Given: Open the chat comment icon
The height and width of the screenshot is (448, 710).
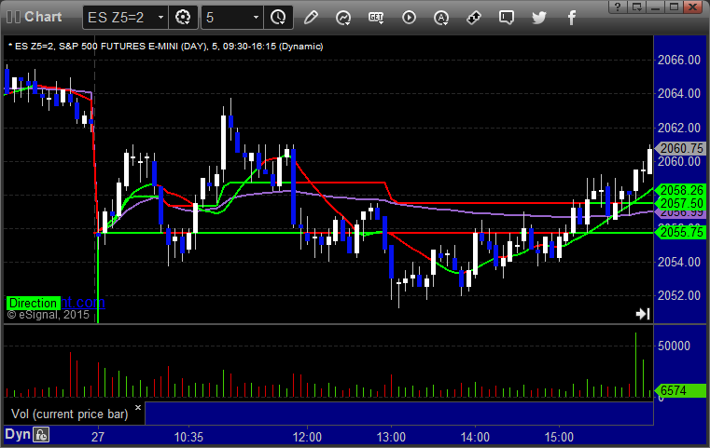Looking at the screenshot, I should click(x=507, y=18).
